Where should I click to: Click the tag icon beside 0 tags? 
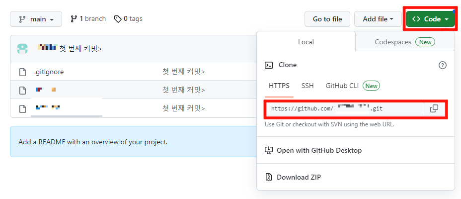[118, 19]
